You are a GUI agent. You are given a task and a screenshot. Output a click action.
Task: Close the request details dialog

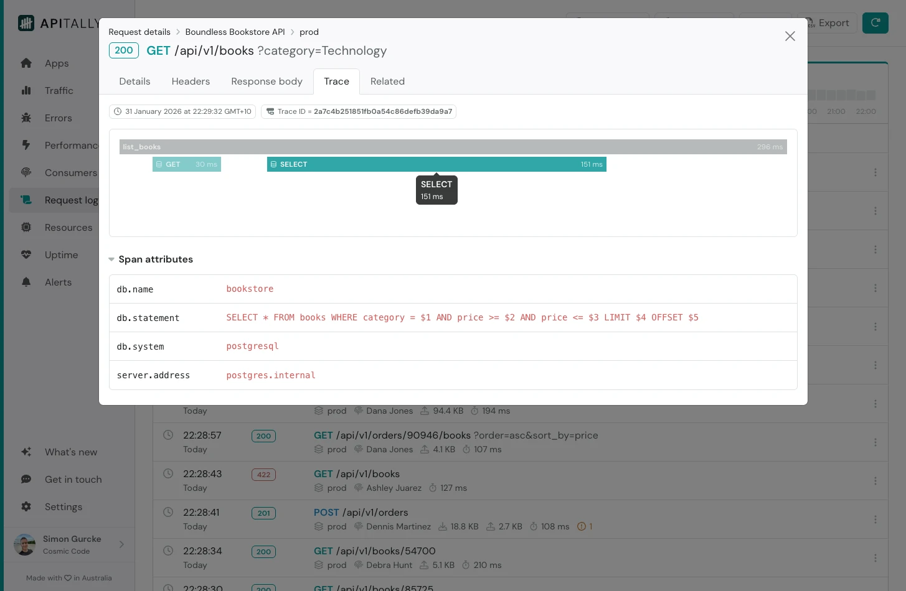(790, 36)
